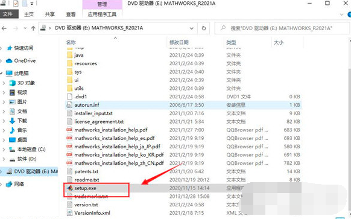Viewport: 351px width, 219px height.
Task: Click the search box for DVD 驱动器
Action: (x=282, y=28)
